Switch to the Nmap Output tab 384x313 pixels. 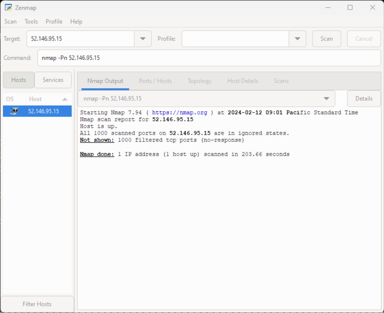click(x=105, y=81)
